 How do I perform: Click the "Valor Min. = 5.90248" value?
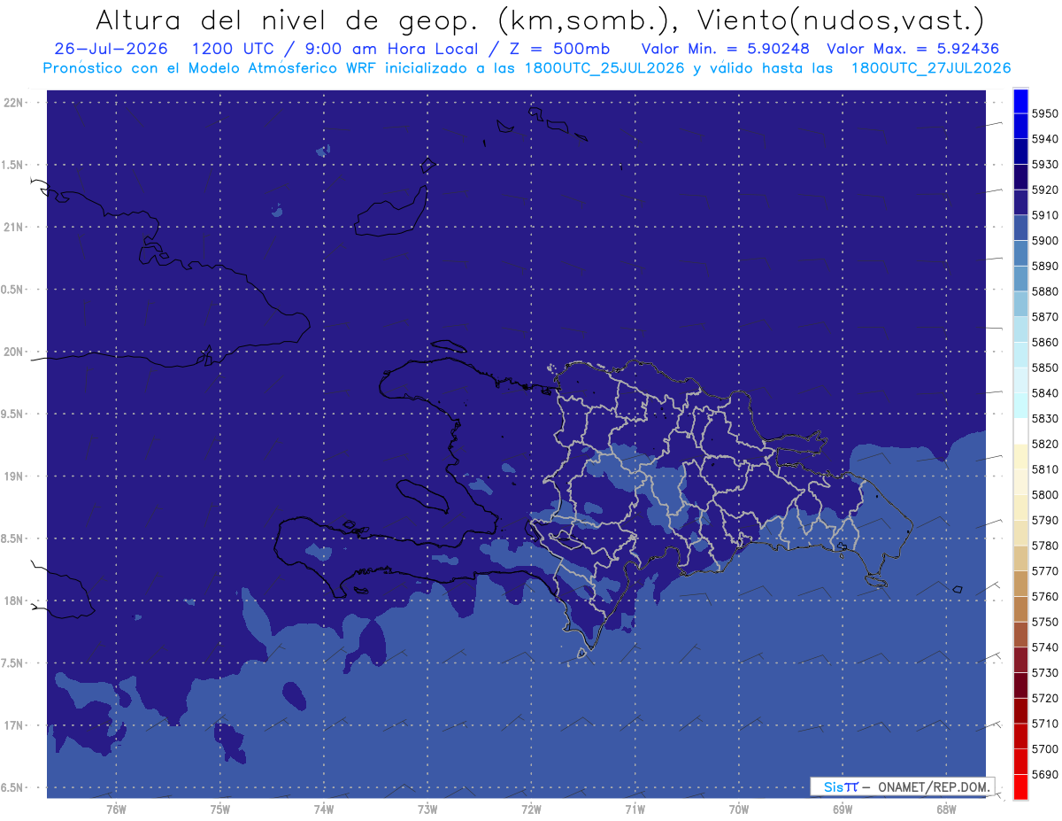(x=725, y=49)
